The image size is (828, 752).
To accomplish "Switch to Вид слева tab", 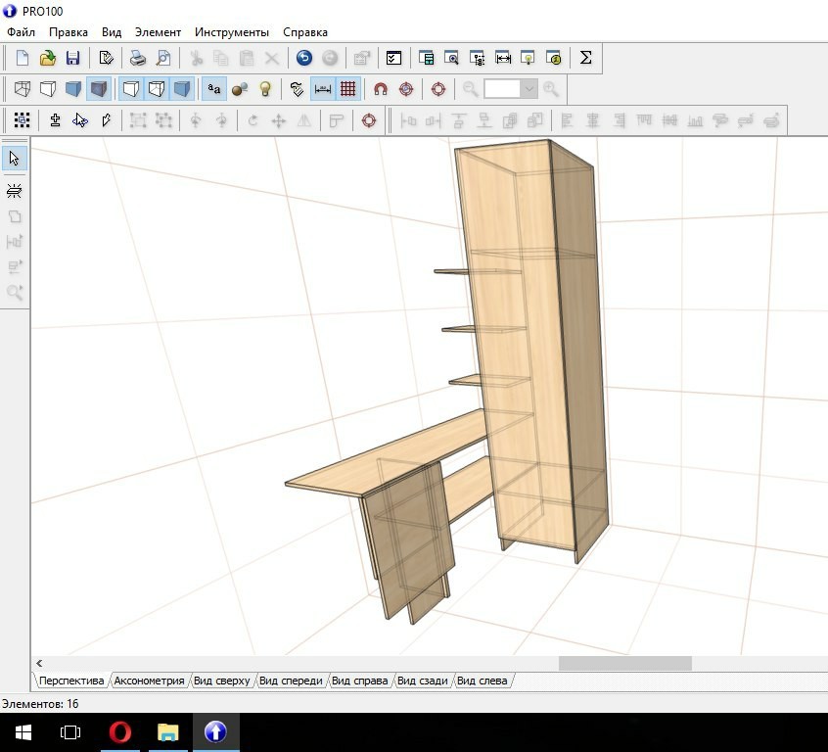I will (x=482, y=681).
